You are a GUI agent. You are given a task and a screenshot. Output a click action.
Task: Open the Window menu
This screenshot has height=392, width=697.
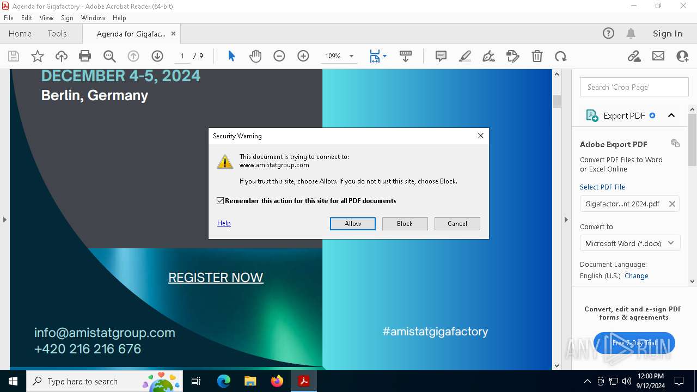pyautogui.click(x=93, y=18)
